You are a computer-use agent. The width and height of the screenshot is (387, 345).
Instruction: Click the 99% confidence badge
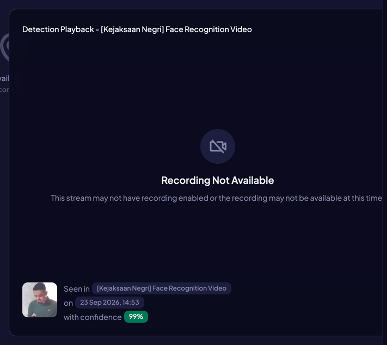(x=136, y=317)
